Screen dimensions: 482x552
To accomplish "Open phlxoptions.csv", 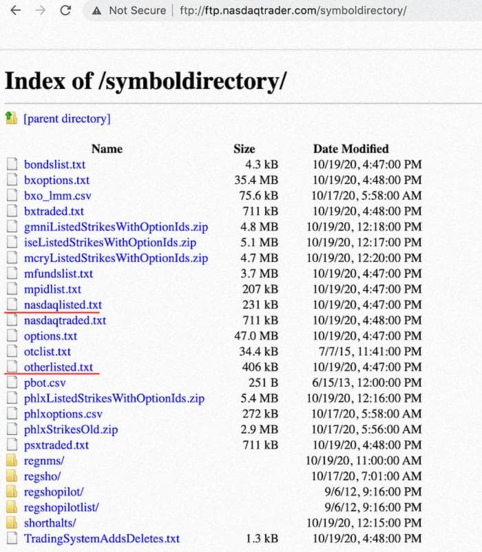I will [x=63, y=413].
